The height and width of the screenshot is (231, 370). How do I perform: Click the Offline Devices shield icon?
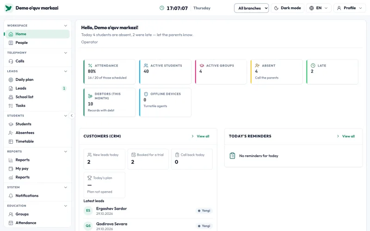[x=146, y=94]
